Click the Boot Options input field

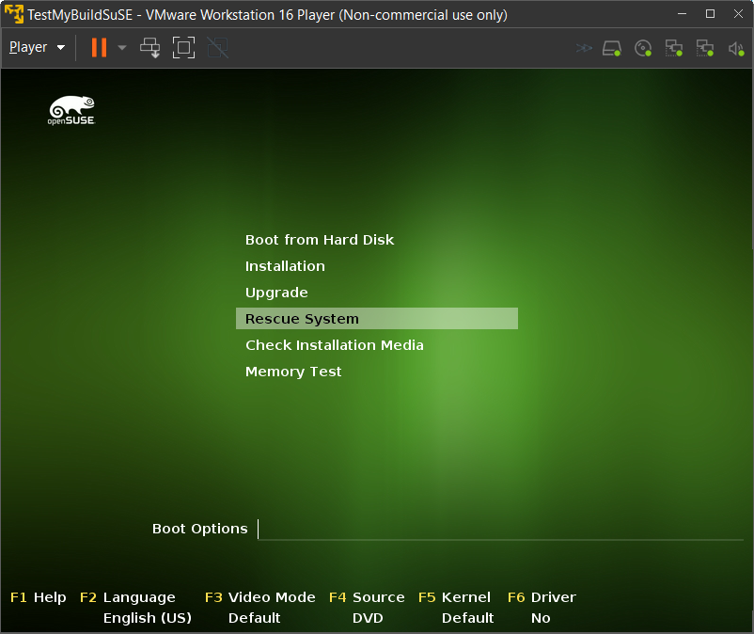[498, 529]
